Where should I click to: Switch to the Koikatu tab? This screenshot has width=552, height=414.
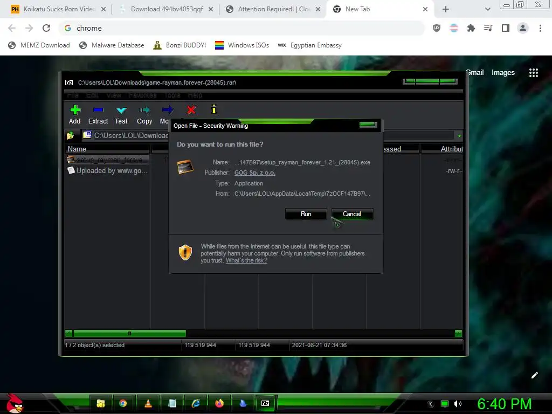(x=59, y=9)
